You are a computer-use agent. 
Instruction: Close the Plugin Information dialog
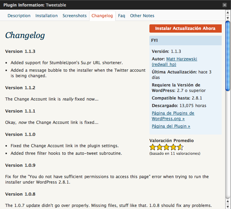[224, 5]
